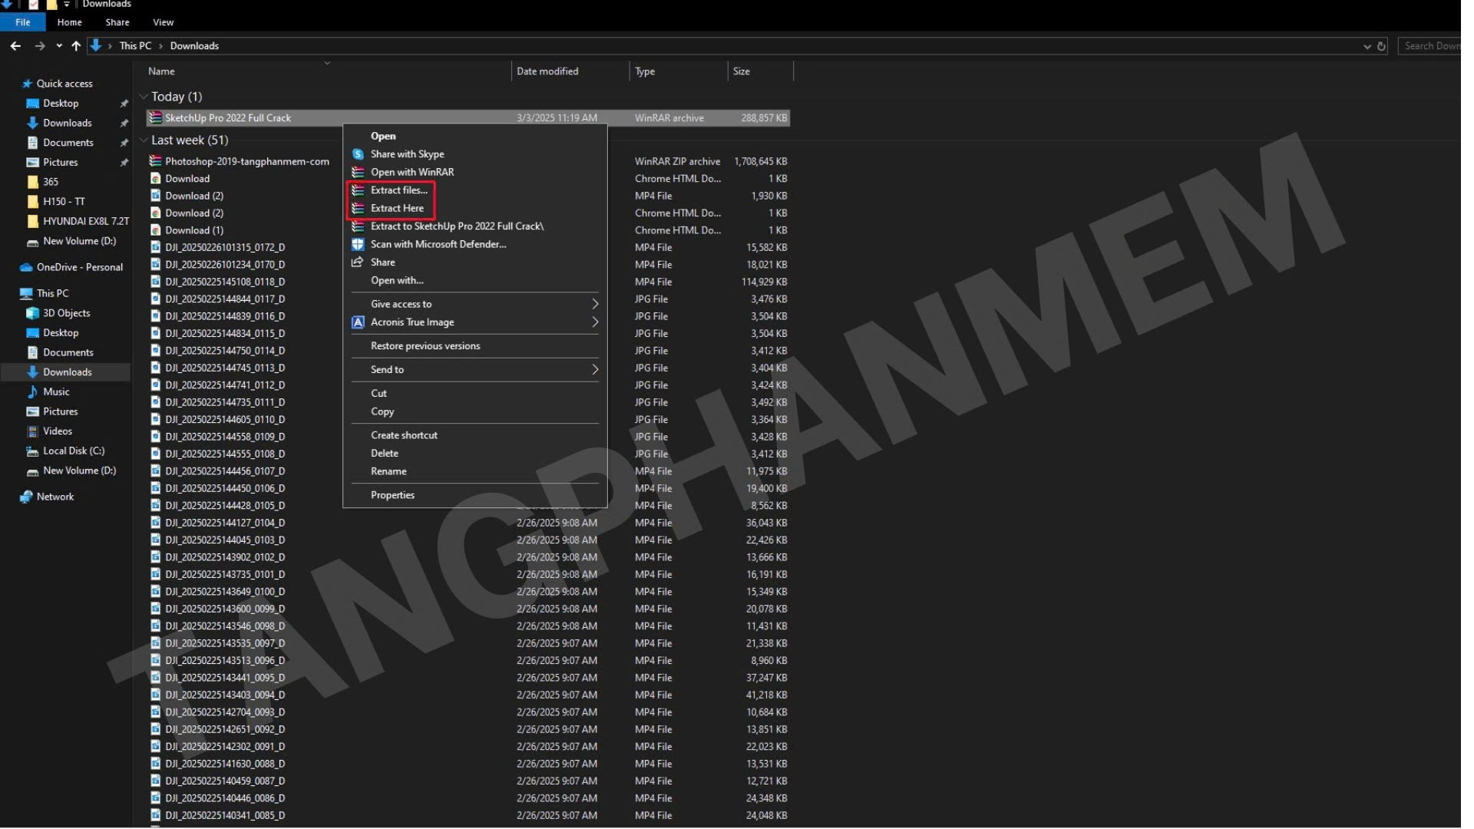Open the View ribbon tab
Image resolution: width=1474 pixels, height=829 pixels.
tap(164, 22)
